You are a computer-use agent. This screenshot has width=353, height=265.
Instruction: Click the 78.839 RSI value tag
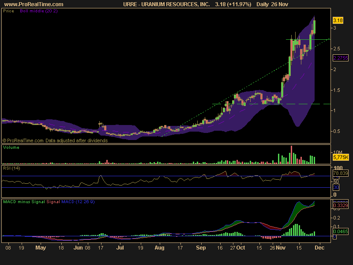pyautogui.click(x=340, y=173)
